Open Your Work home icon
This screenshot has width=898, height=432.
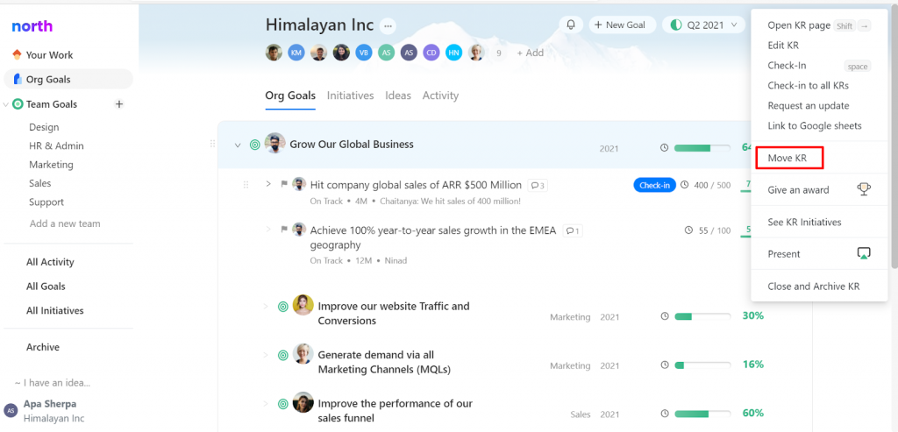18,55
